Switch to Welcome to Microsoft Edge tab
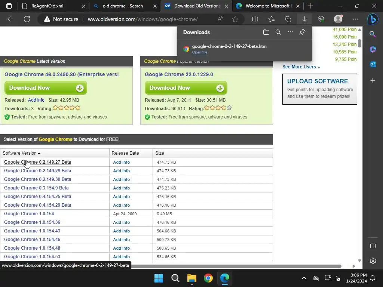The height and width of the screenshot is (287, 383). [x=269, y=6]
